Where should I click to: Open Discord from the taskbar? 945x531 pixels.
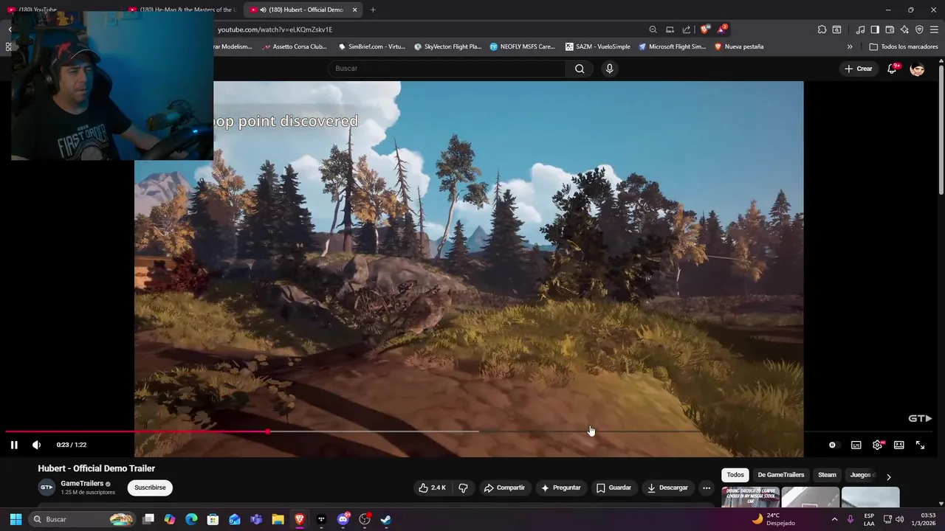(x=343, y=519)
